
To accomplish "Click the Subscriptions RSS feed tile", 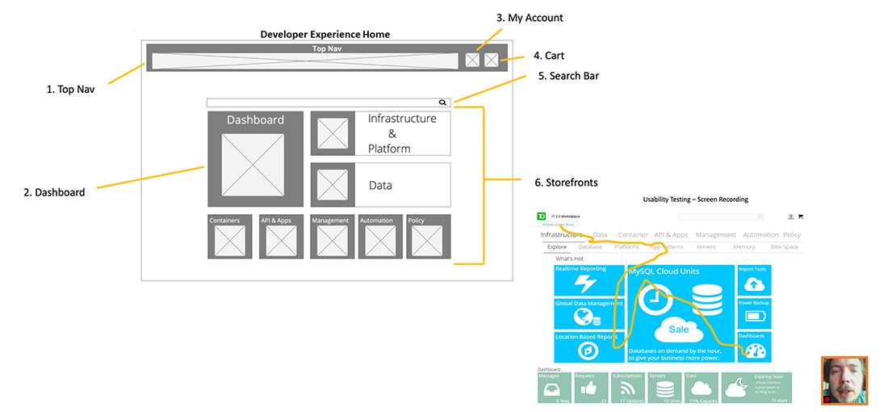I will (627, 388).
